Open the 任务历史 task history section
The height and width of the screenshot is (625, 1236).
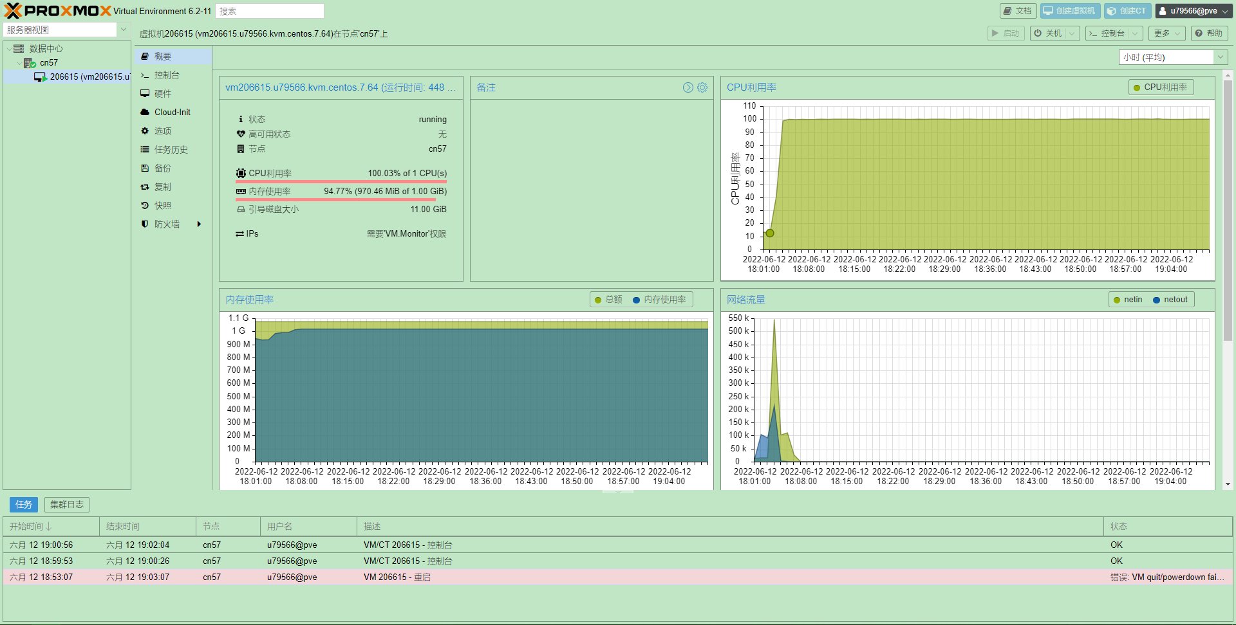point(173,150)
